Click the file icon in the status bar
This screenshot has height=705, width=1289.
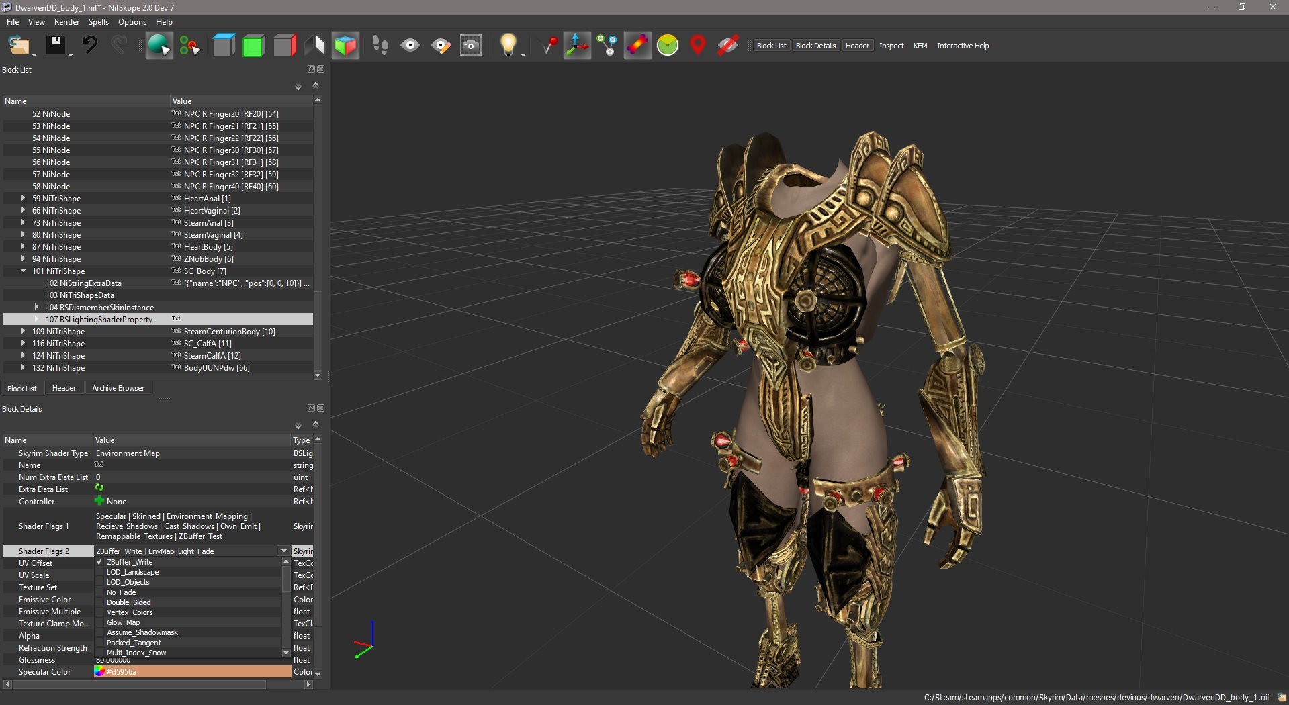pos(1281,697)
